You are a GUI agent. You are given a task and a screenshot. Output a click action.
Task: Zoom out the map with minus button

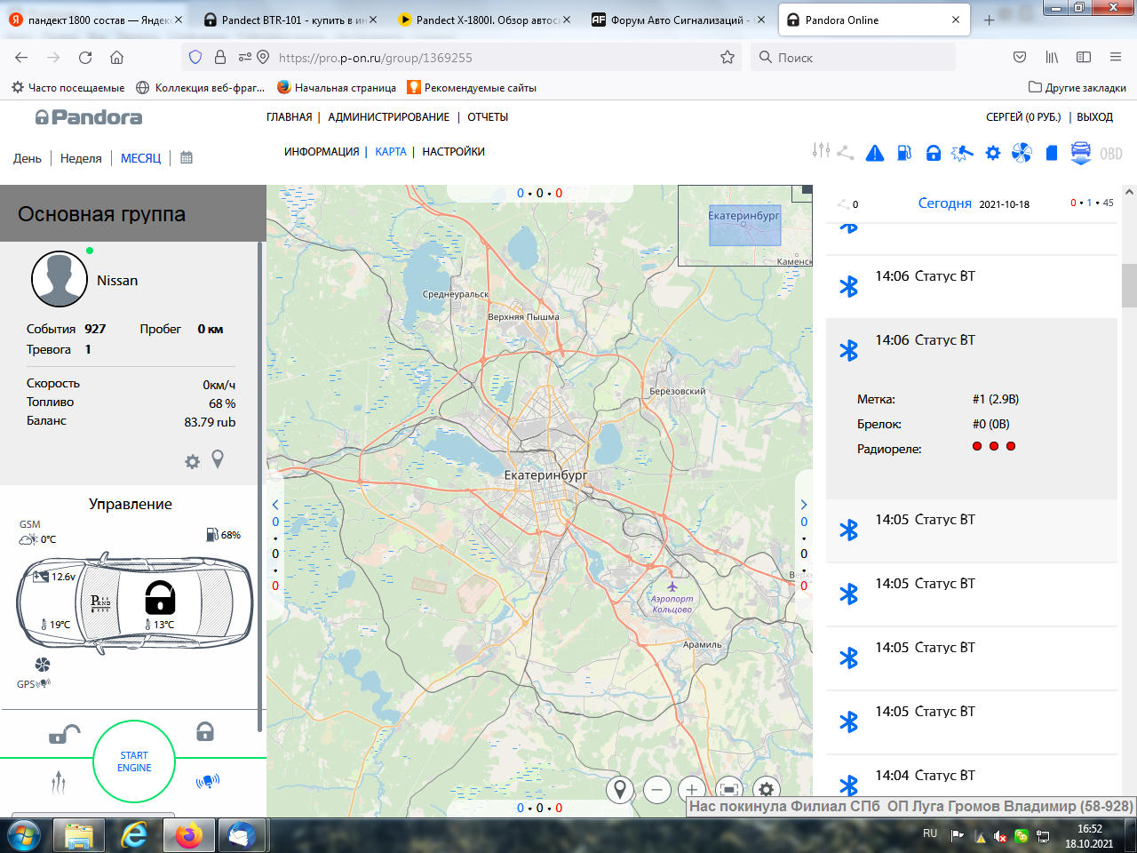coord(657,789)
